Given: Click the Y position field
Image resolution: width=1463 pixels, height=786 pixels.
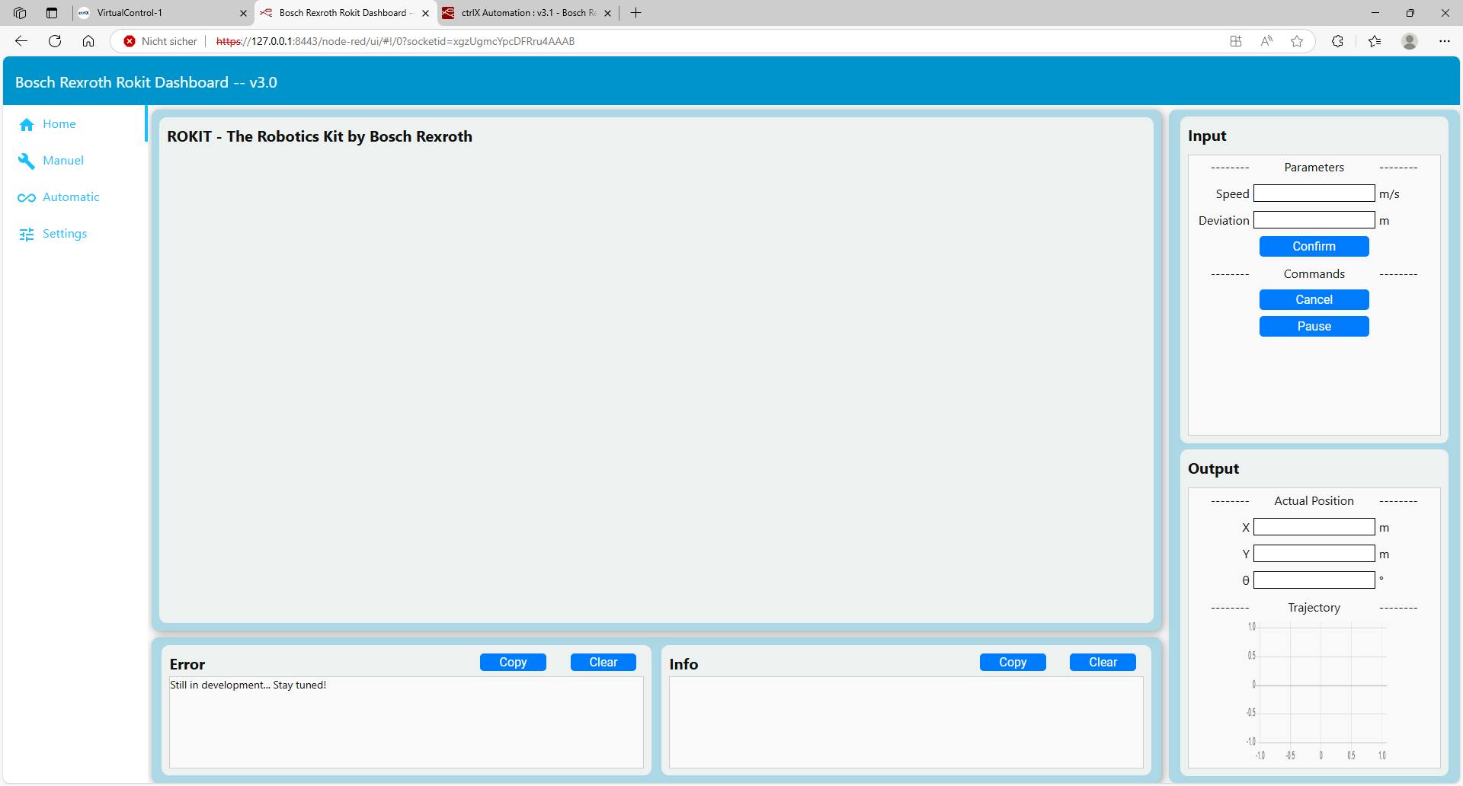Looking at the screenshot, I should coord(1314,554).
